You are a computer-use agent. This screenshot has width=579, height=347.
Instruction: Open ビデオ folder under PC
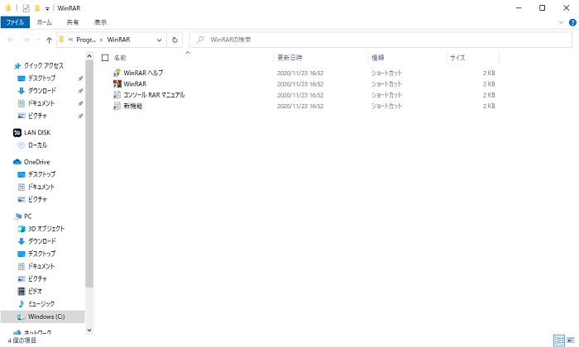point(35,292)
